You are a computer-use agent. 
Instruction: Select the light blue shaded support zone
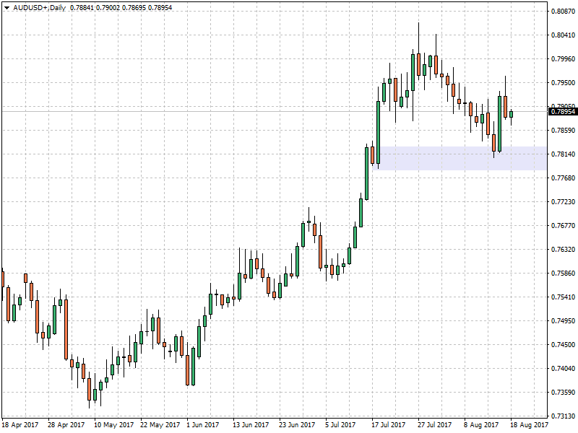point(462,158)
